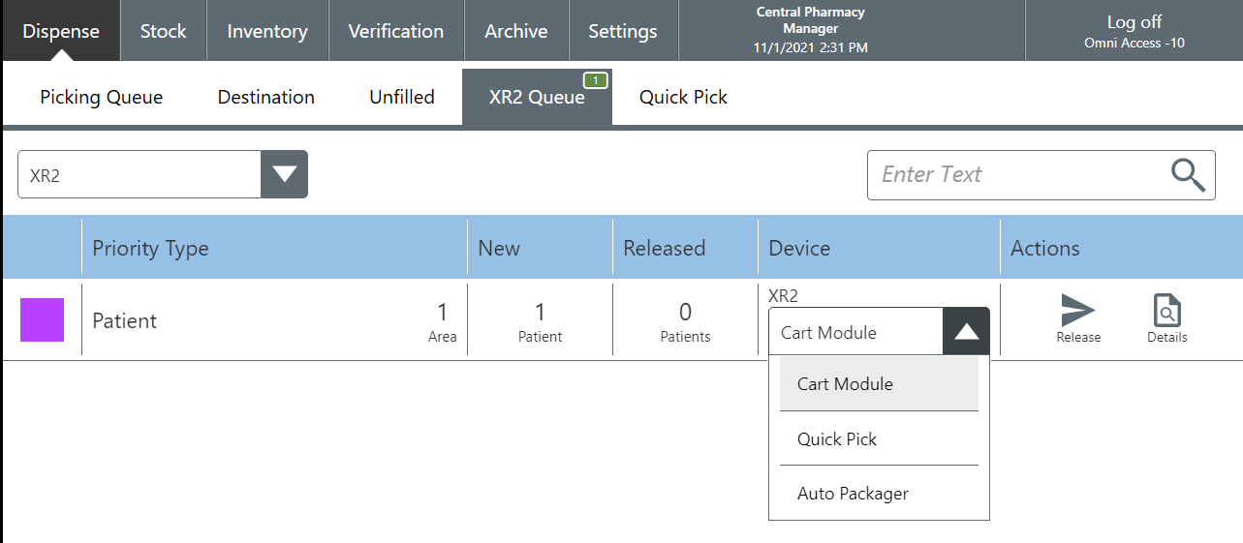The width and height of the screenshot is (1243, 543).
Task: Click the XR2 label above device dropdown
Action: pos(783,296)
